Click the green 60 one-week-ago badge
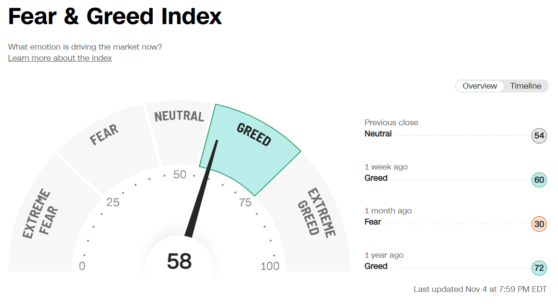The image size is (558, 304). point(539,180)
